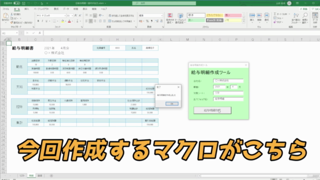The width and height of the screenshot is (320, 180).
Task: Toggle Bold formatting
Action: tap(38, 21)
